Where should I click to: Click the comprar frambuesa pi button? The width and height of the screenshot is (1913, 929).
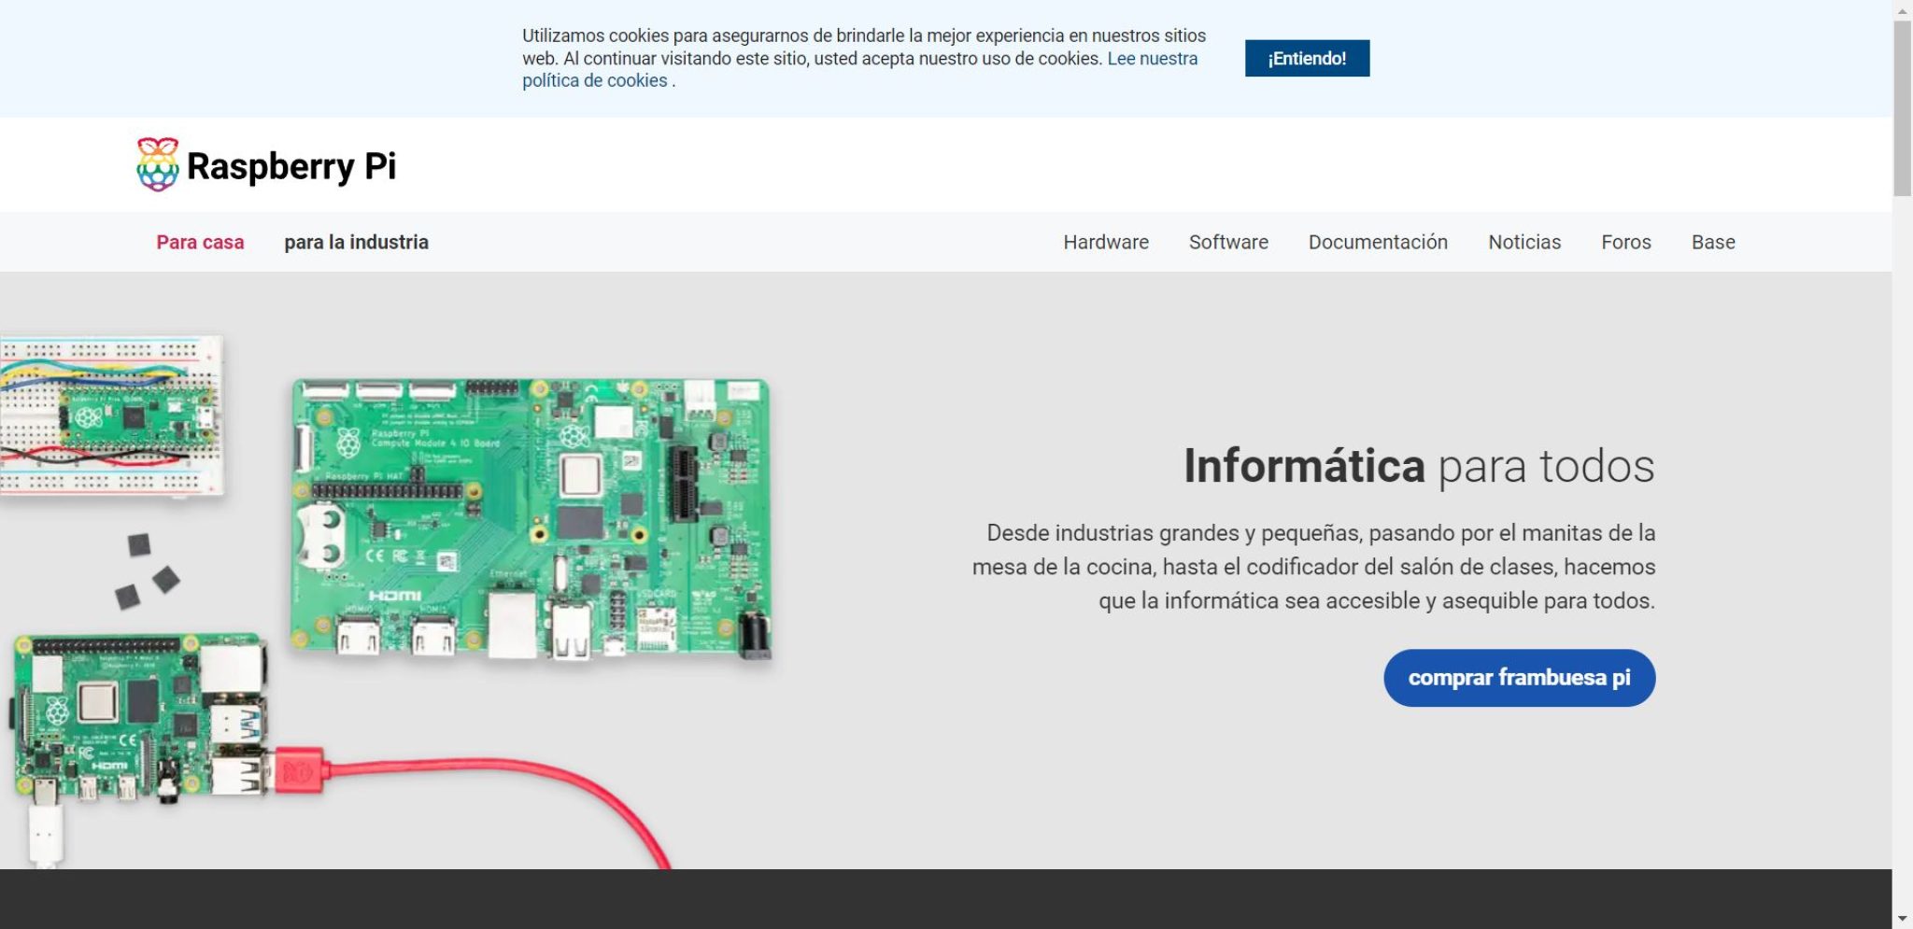(x=1519, y=678)
